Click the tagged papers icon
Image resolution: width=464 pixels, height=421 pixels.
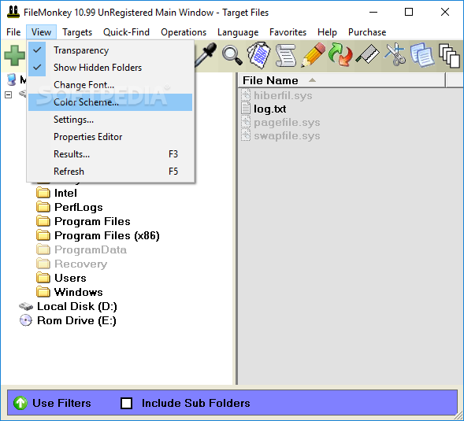point(259,55)
